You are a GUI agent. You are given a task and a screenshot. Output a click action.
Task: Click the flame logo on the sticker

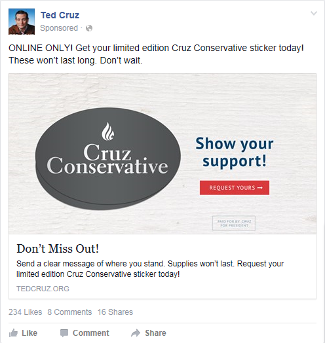108,132
